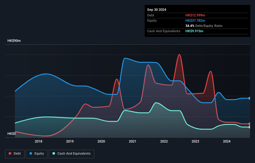Click the HK$37.782m equity value
255x163 pixels.
pos(195,20)
